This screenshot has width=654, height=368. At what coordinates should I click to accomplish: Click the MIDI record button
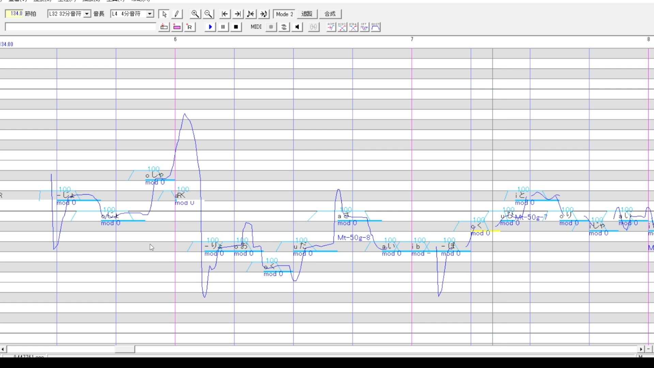[271, 27]
